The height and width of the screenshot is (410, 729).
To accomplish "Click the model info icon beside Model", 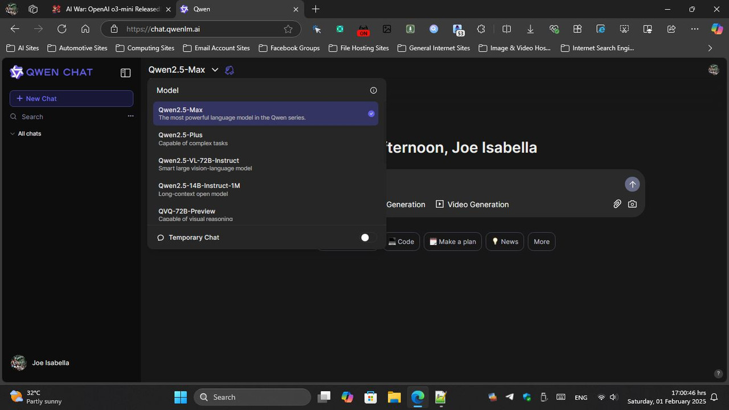I will click(x=374, y=90).
